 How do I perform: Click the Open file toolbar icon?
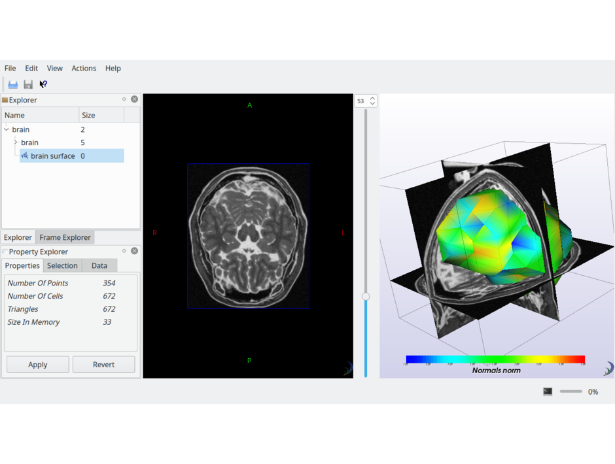tap(12, 84)
